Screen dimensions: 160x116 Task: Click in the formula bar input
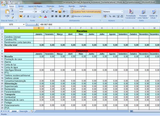(x=99, y=24)
